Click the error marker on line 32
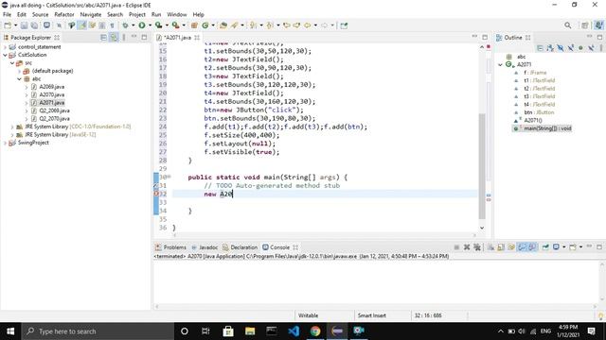Screen dimensions: 606x340 click(156, 194)
